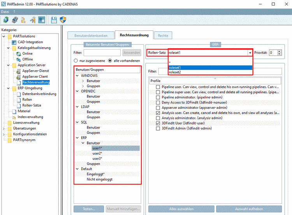Expand Gruppen under WINDOWS

(83, 86)
